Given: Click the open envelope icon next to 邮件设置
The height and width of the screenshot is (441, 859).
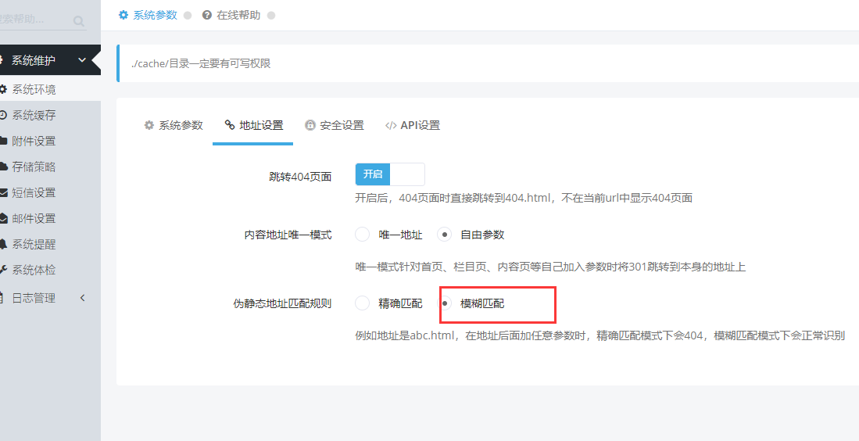Looking at the screenshot, I should click(3, 218).
